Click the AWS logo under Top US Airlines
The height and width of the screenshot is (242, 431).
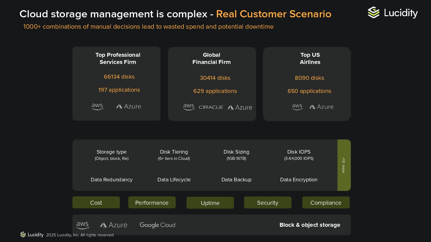(x=297, y=107)
